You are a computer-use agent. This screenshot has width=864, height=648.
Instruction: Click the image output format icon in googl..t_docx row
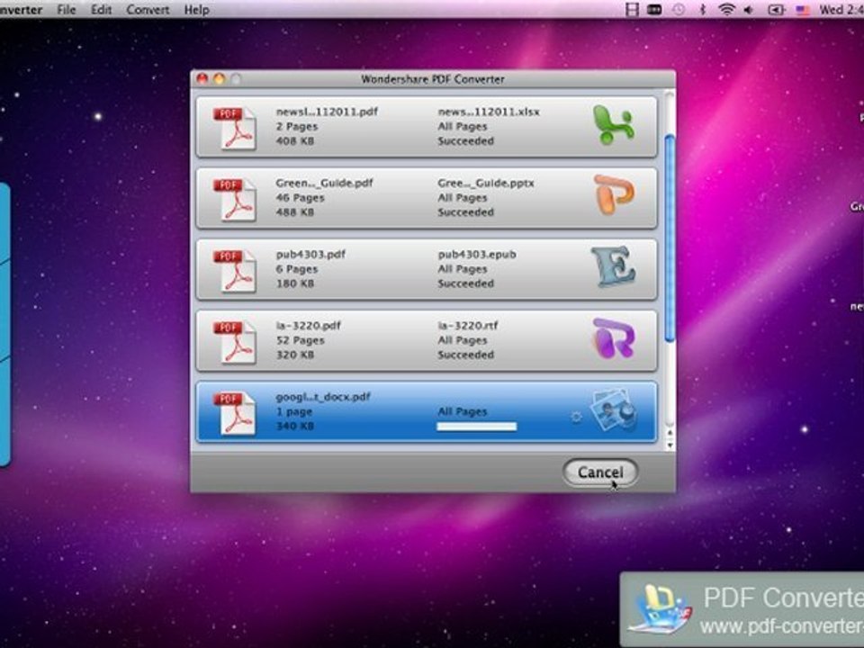pos(614,410)
